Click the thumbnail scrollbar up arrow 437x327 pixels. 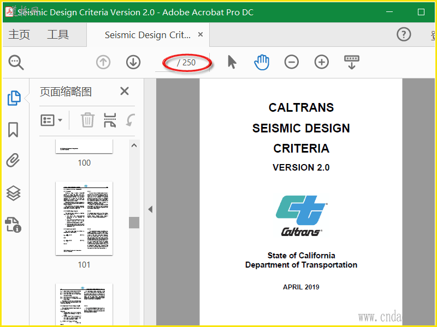coord(134,146)
